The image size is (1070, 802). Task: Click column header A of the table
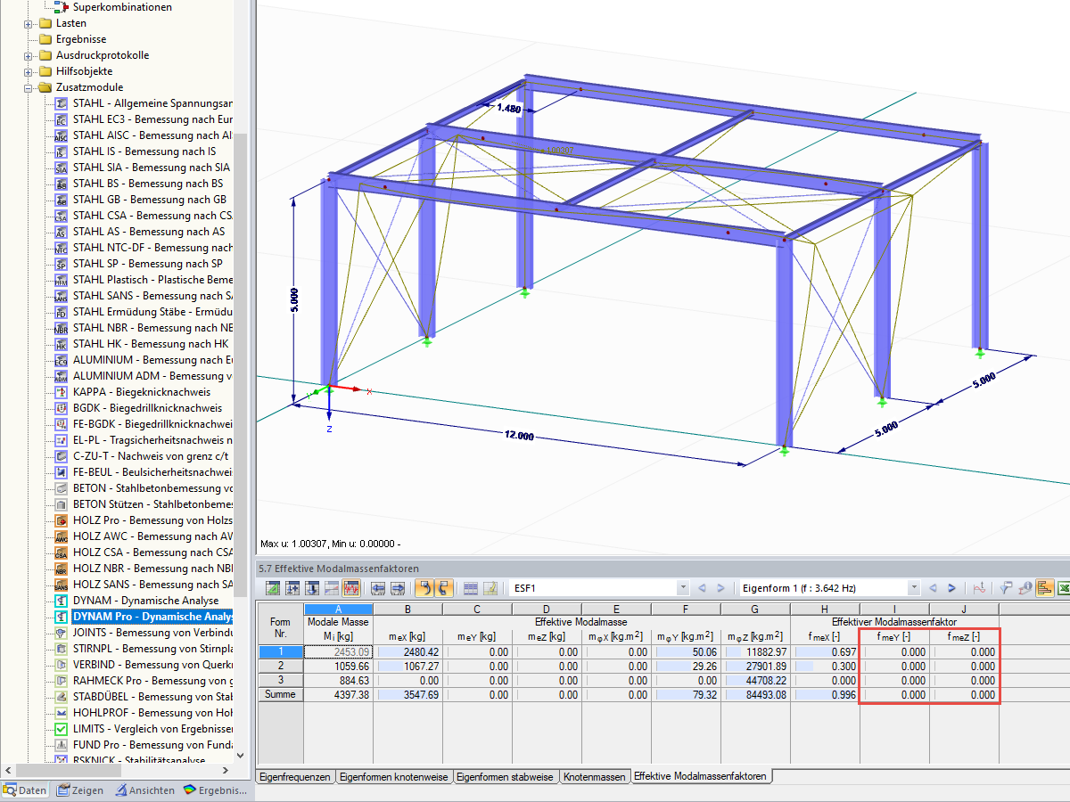(338, 608)
